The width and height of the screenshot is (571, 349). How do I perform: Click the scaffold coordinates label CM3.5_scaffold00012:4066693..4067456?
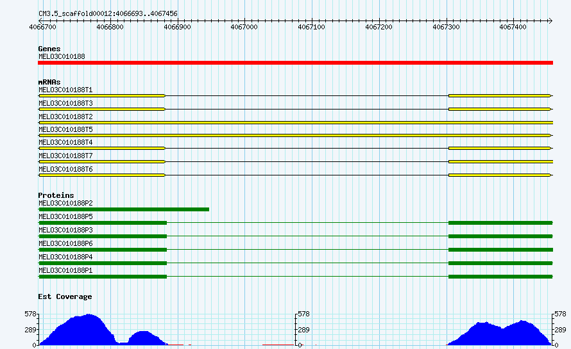pyautogui.click(x=108, y=14)
